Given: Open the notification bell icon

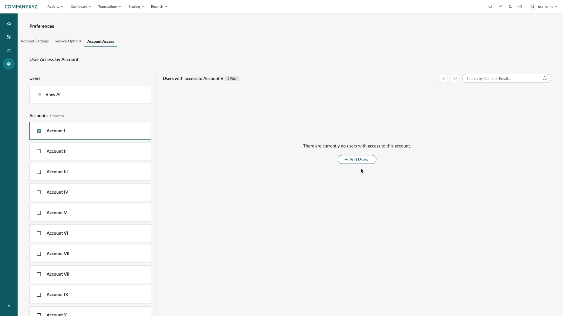Looking at the screenshot, I should tap(510, 6).
